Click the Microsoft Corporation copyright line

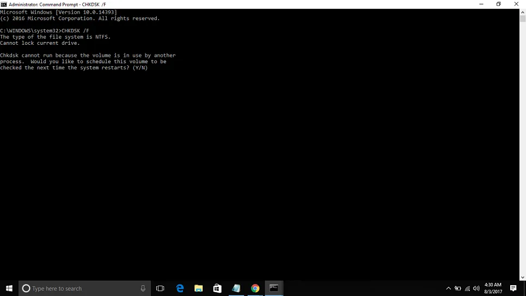pos(80,19)
